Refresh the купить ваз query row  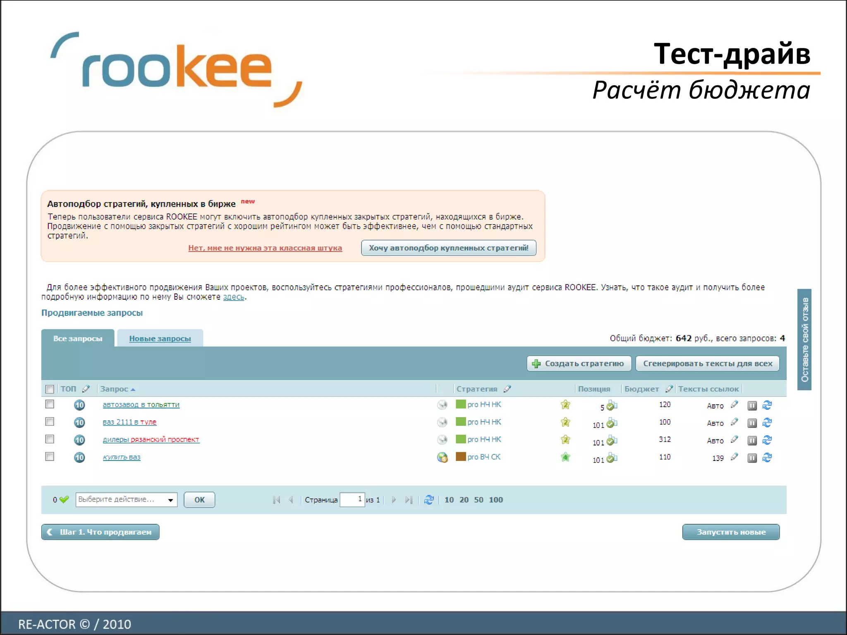pyautogui.click(x=767, y=458)
